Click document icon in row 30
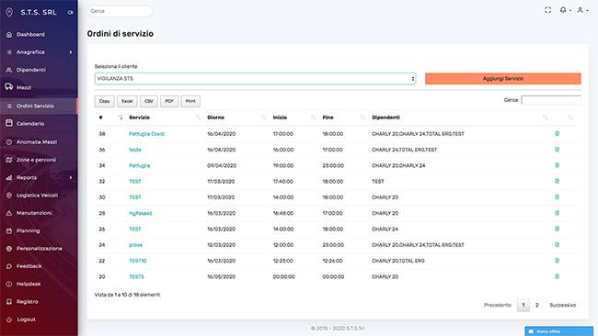This screenshot has width=598, height=336. coord(557,197)
